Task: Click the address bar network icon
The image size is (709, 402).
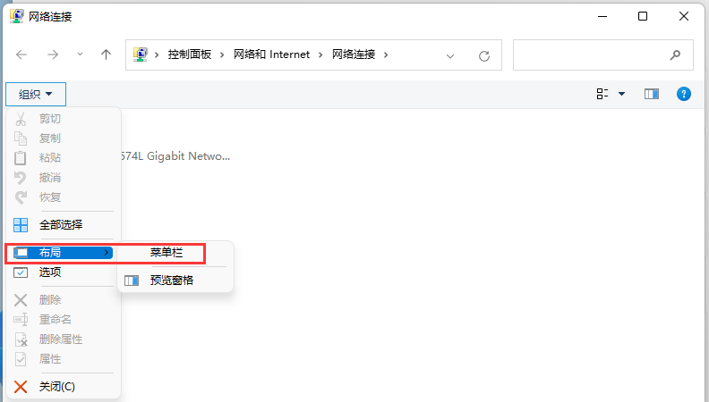Action: 141,54
